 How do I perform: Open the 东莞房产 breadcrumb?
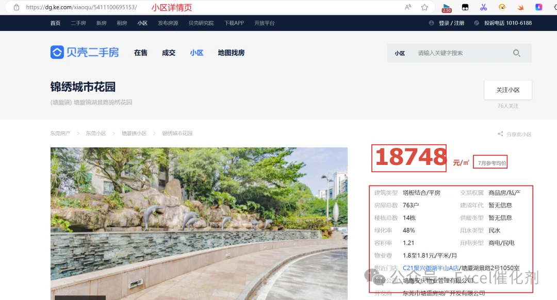60,133
